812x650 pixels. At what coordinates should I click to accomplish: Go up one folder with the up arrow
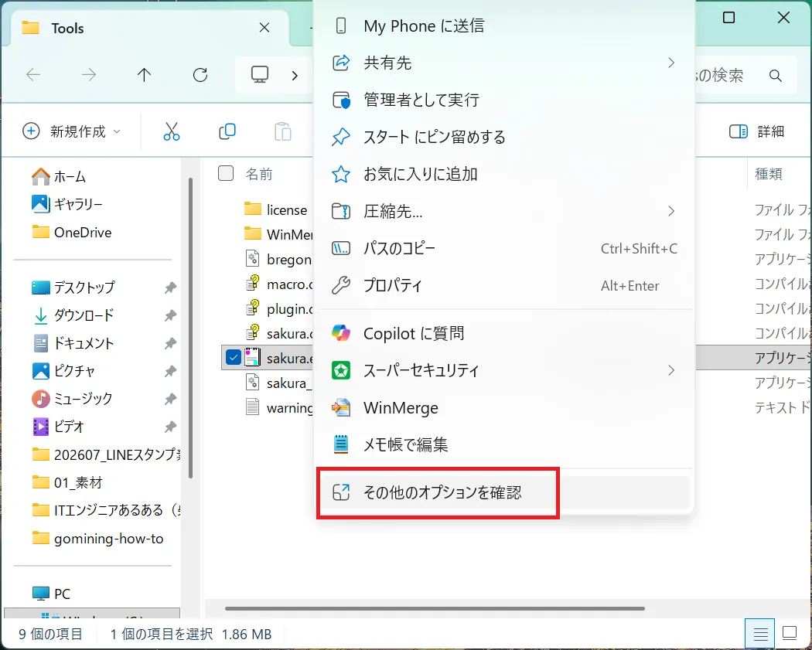(144, 75)
